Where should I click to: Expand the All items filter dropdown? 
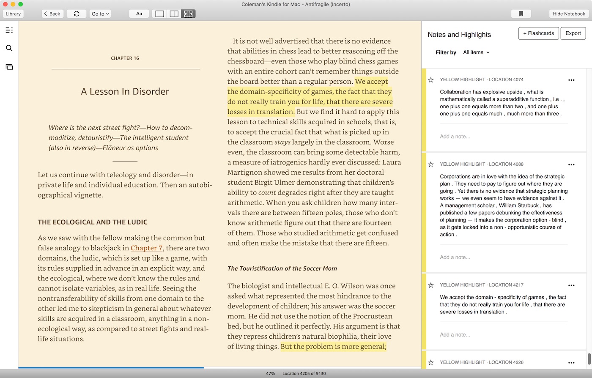[x=476, y=52]
